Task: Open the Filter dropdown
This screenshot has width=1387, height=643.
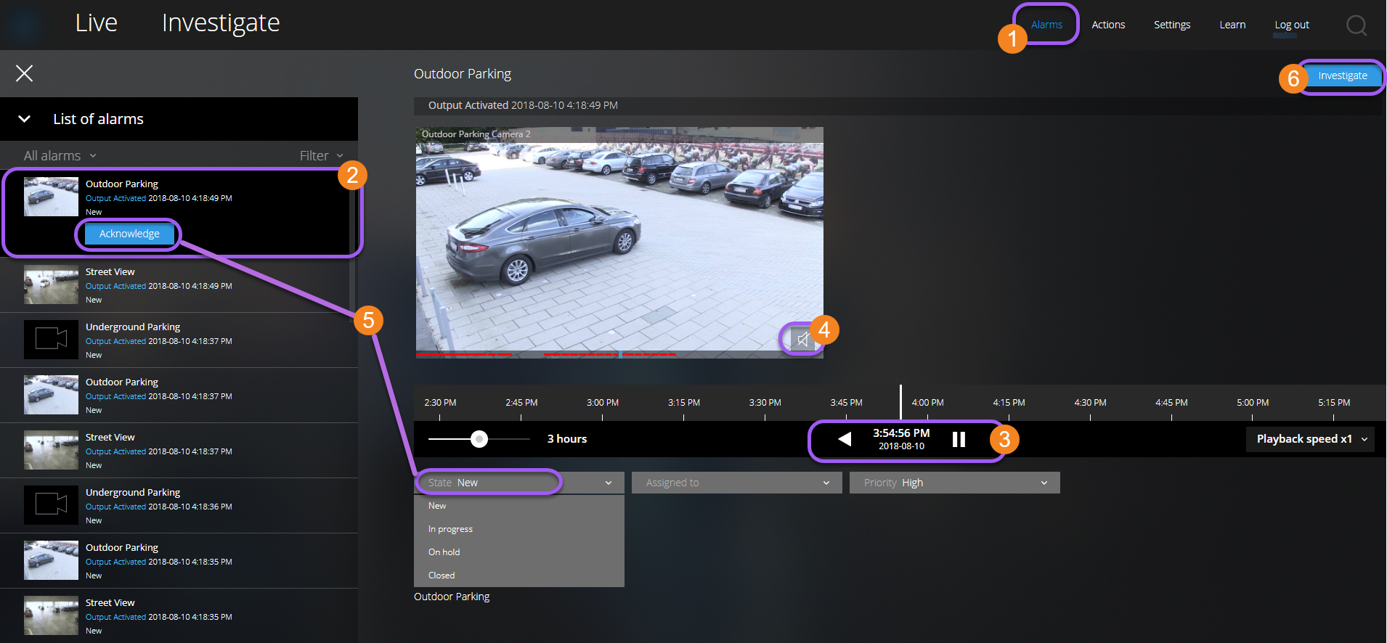Action: pyautogui.click(x=321, y=156)
